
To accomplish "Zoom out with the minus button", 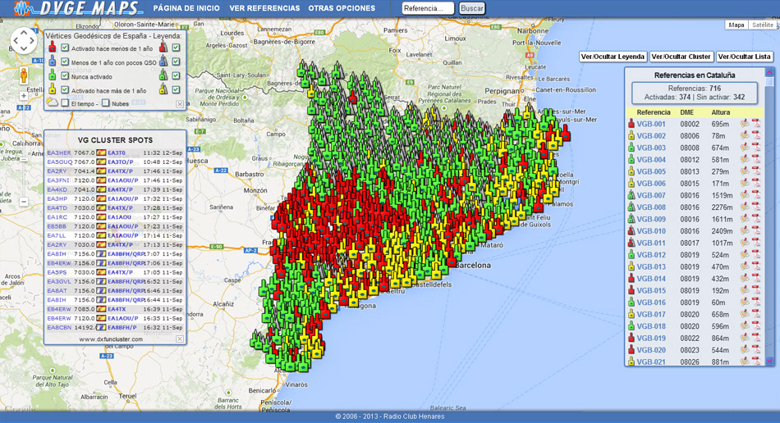I will coord(23,202).
